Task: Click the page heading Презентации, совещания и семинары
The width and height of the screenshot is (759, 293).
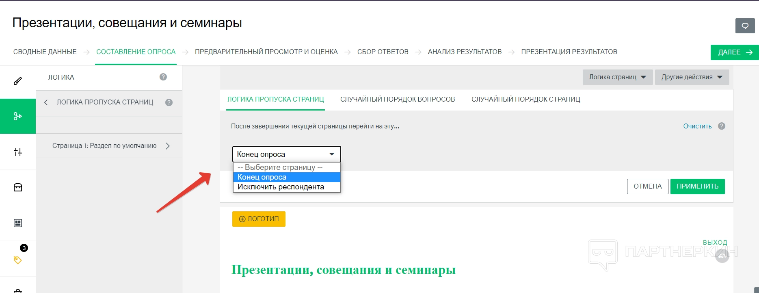Action: (127, 23)
